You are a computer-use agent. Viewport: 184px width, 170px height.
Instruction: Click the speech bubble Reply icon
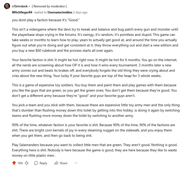[36, 163]
